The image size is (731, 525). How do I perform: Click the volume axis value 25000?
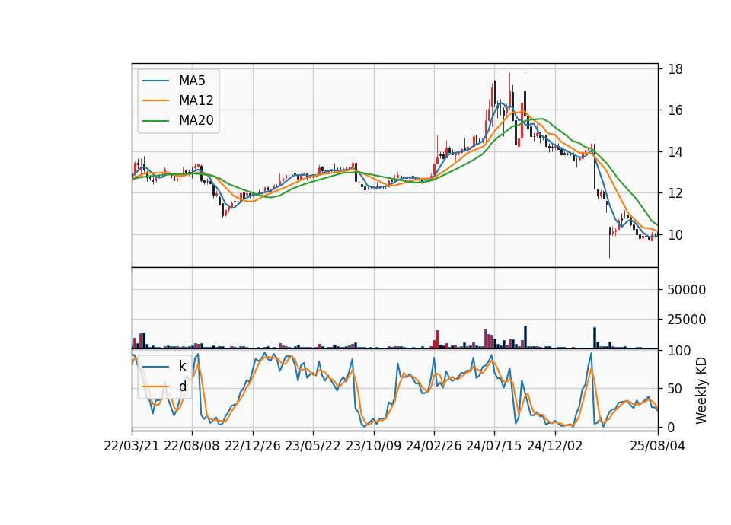687,320
